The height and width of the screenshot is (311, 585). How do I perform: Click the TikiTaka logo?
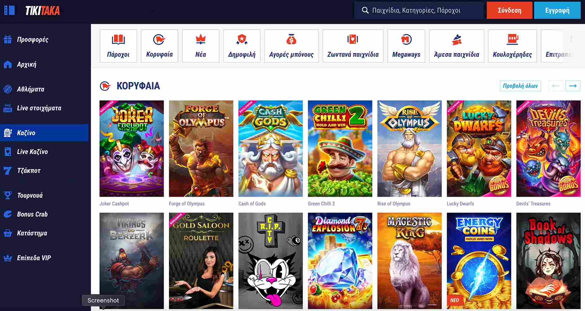[x=42, y=11]
